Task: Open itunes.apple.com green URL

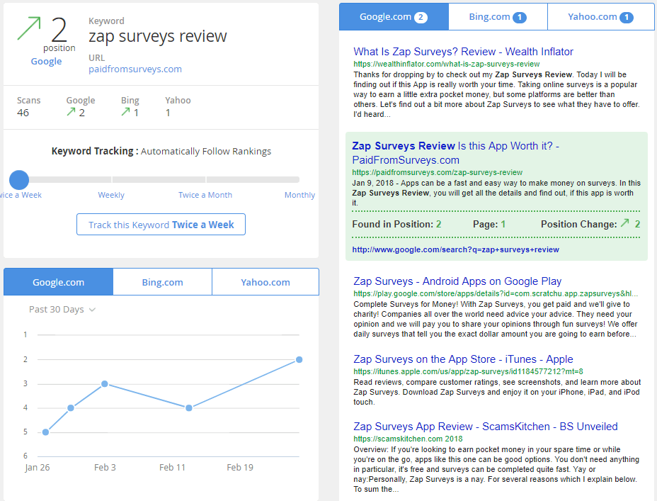Action: click(468, 371)
